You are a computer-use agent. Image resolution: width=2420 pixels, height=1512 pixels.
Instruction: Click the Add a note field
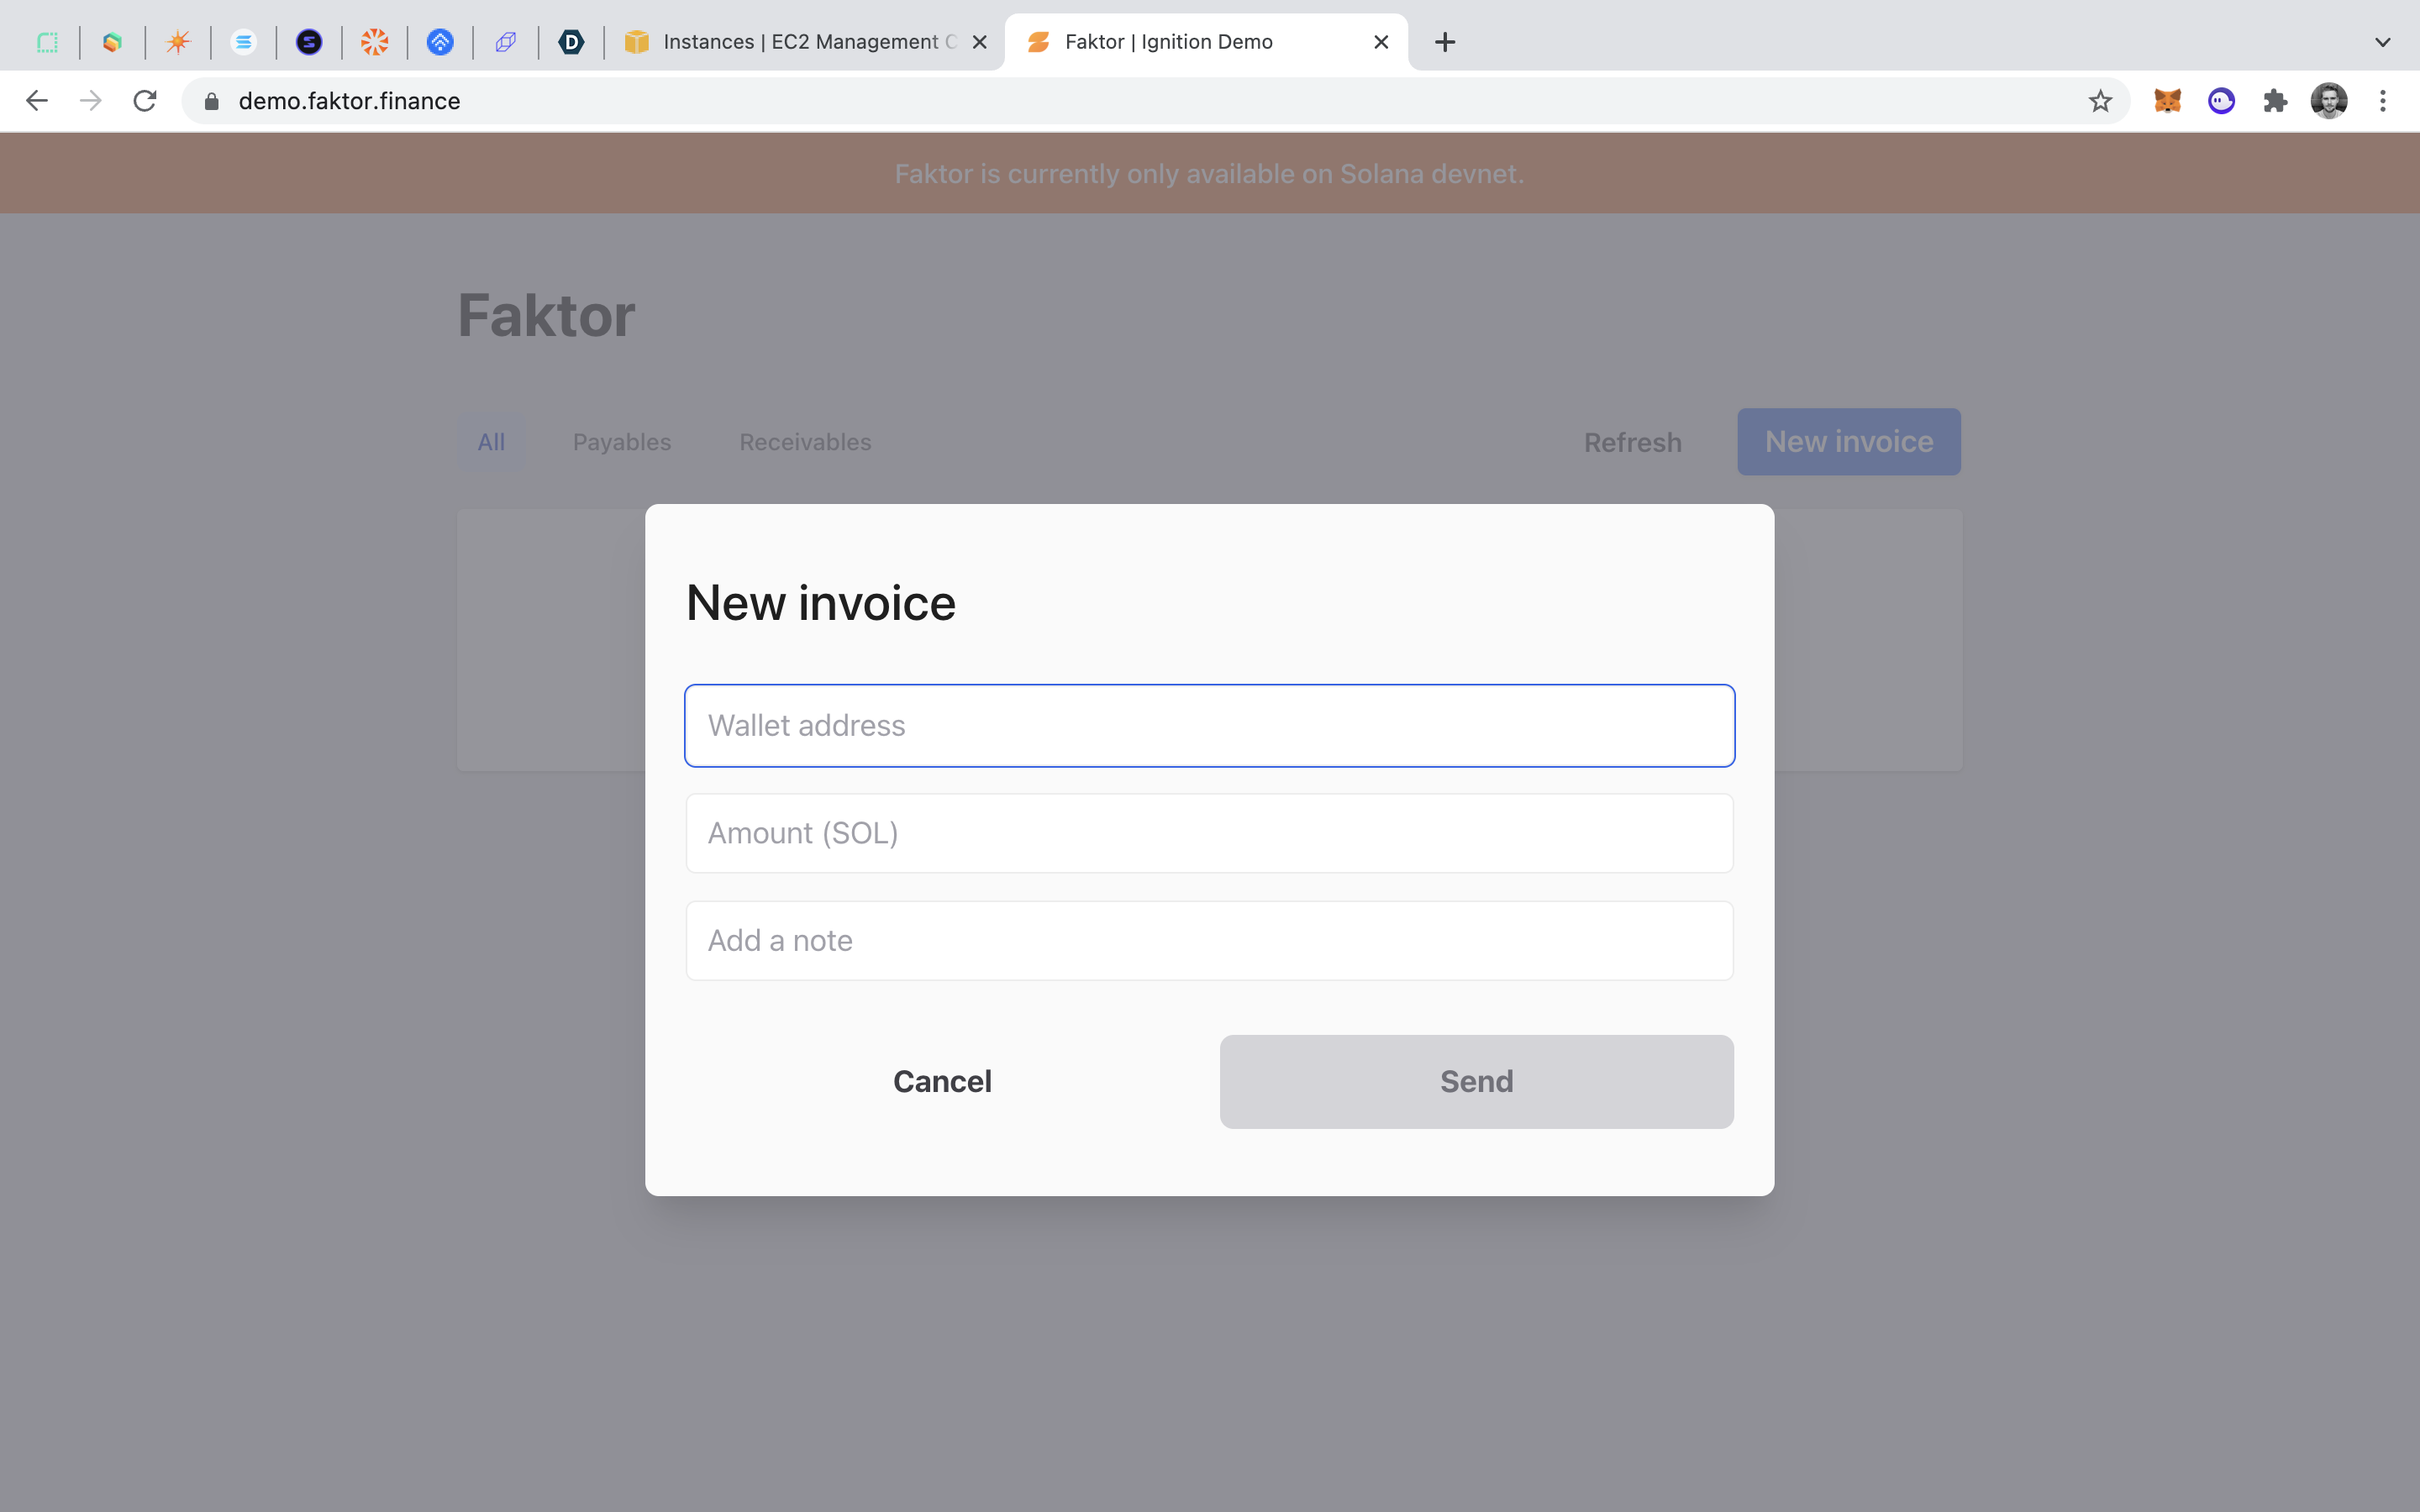[1209, 940]
